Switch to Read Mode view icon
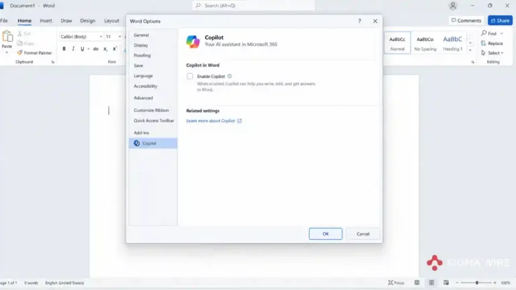This screenshot has height=290, width=516. point(417,283)
